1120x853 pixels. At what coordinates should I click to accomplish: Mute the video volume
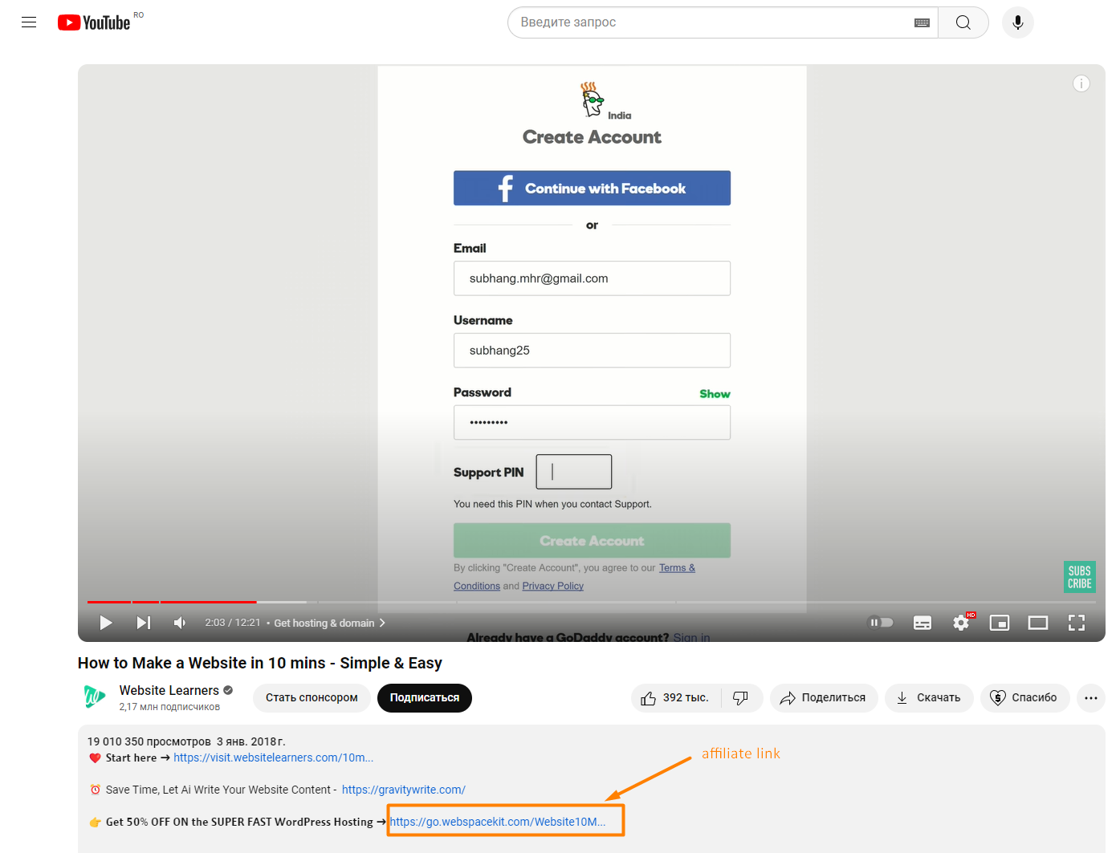pyautogui.click(x=179, y=622)
